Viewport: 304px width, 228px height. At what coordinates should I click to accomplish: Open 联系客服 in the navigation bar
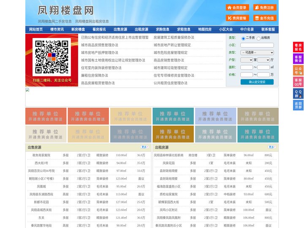(268, 30)
